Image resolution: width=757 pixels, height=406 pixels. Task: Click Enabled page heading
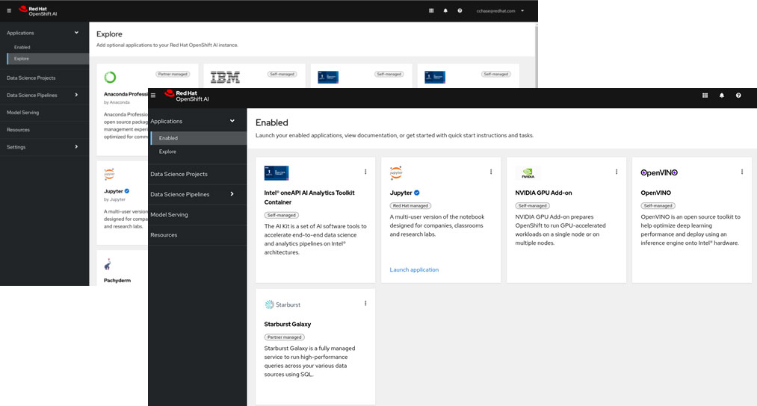coord(272,122)
